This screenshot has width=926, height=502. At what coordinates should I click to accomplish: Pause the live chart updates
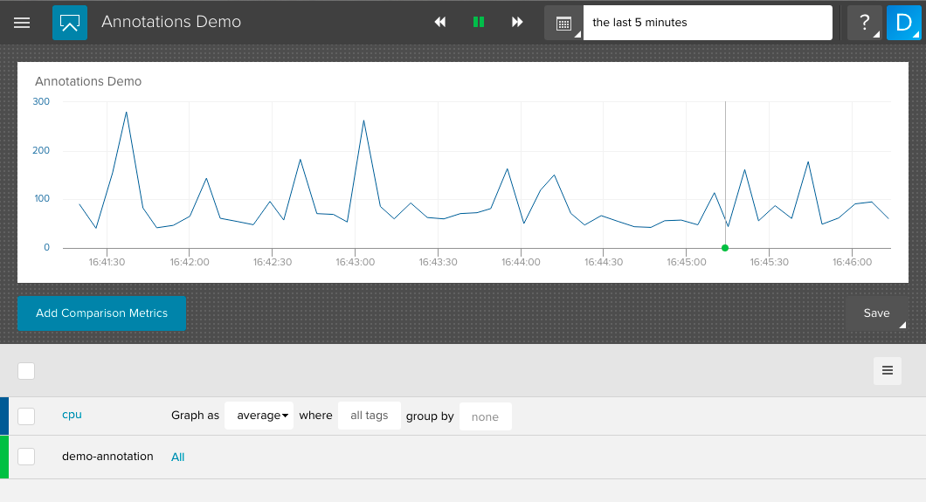479,23
